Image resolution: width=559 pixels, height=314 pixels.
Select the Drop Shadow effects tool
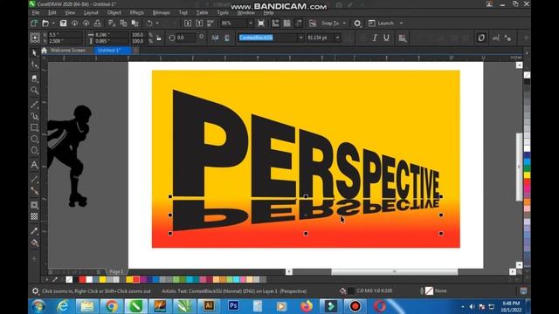coord(34,205)
